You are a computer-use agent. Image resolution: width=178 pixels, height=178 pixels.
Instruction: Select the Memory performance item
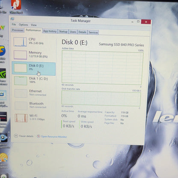tap(34, 55)
